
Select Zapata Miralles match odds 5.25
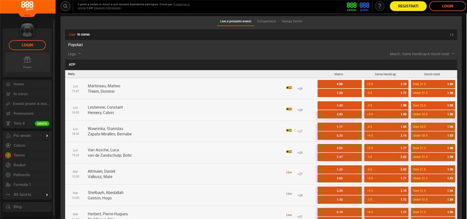pos(339,136)
